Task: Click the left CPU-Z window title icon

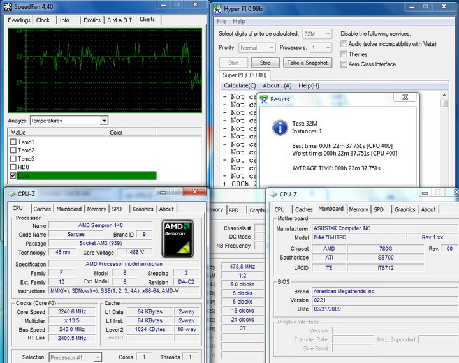Action: click(11, 194)
